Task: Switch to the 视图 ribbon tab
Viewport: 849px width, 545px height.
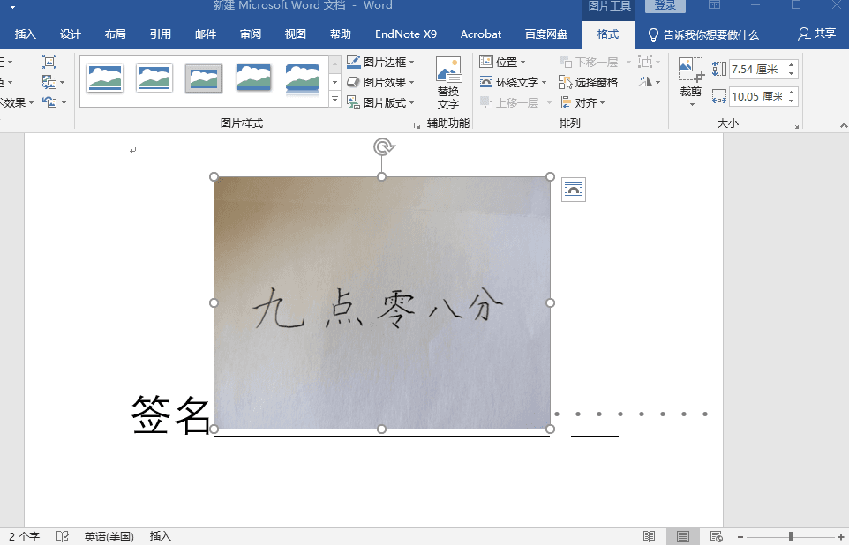Action: pyautogui.click(x=295, y=34)
